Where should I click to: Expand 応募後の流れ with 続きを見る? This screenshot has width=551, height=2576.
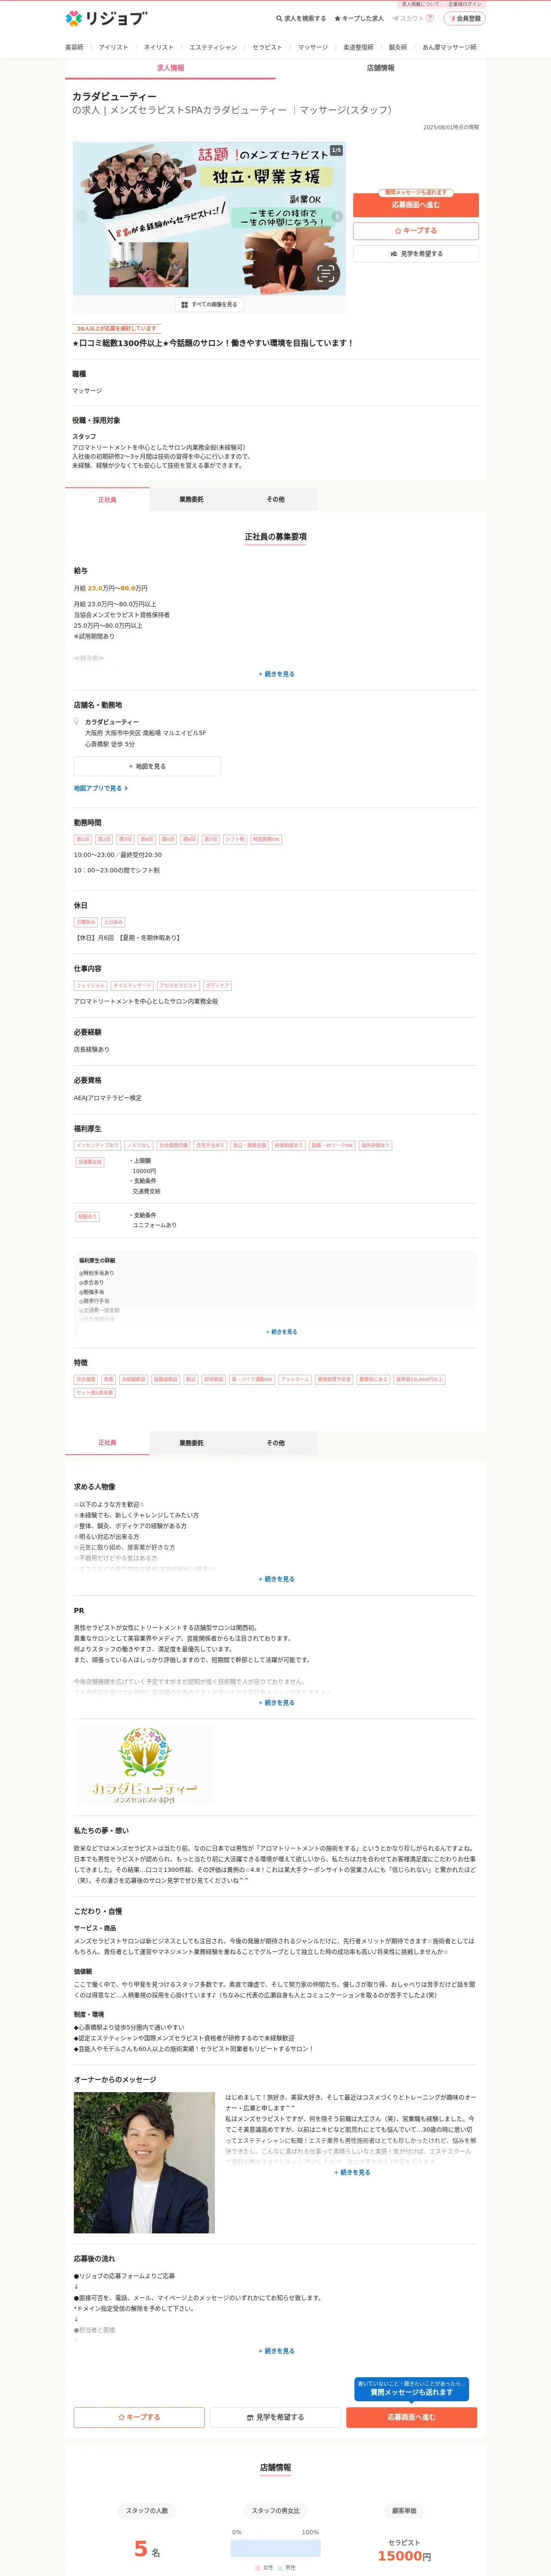(x=276, y=2351)
